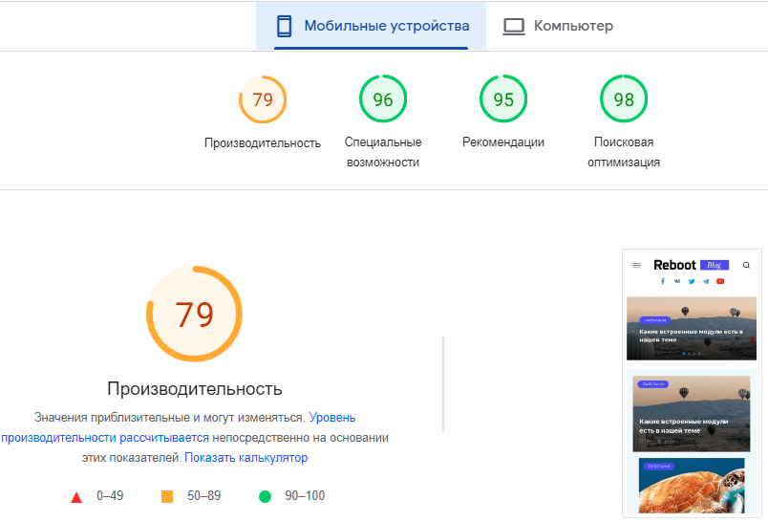Open the Уровень производительности рассчитывается link
The height and width of the screenshot is (522, 768).
179,427
